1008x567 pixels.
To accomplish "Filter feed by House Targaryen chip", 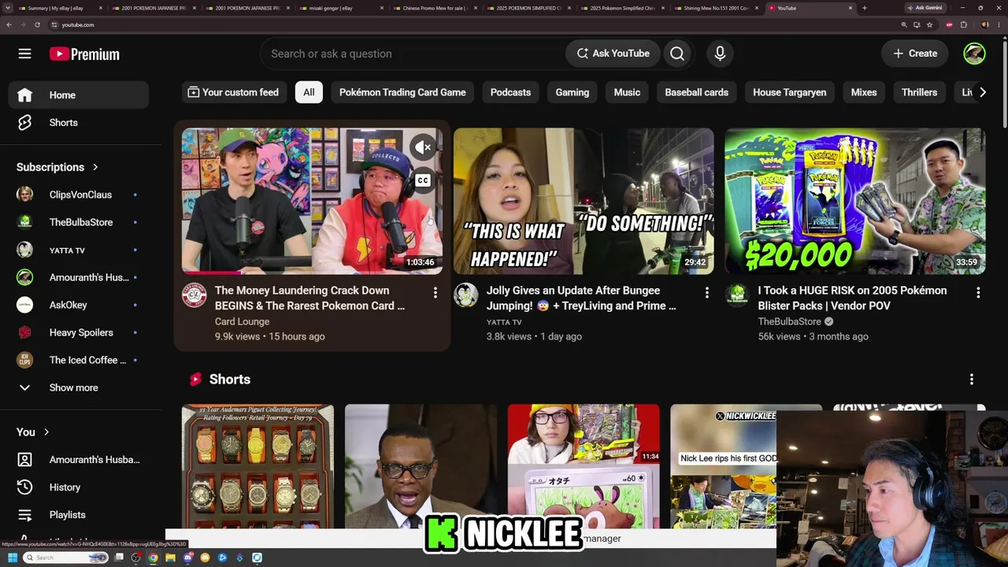I will (x=790, y=92).
